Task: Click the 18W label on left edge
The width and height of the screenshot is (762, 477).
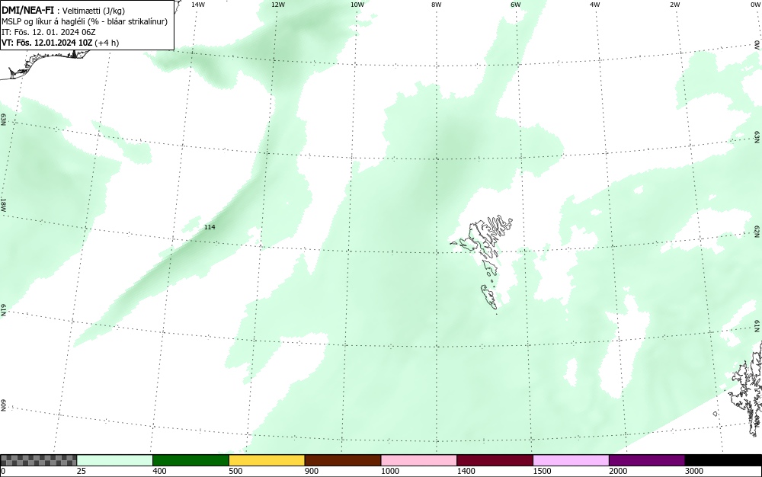Action: point(3,204)
